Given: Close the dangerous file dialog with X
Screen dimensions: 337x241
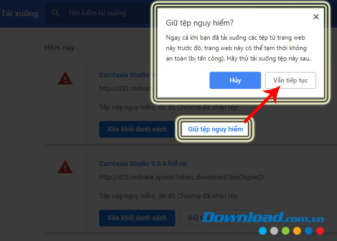Looking at the screenshot, I should 316,17.
